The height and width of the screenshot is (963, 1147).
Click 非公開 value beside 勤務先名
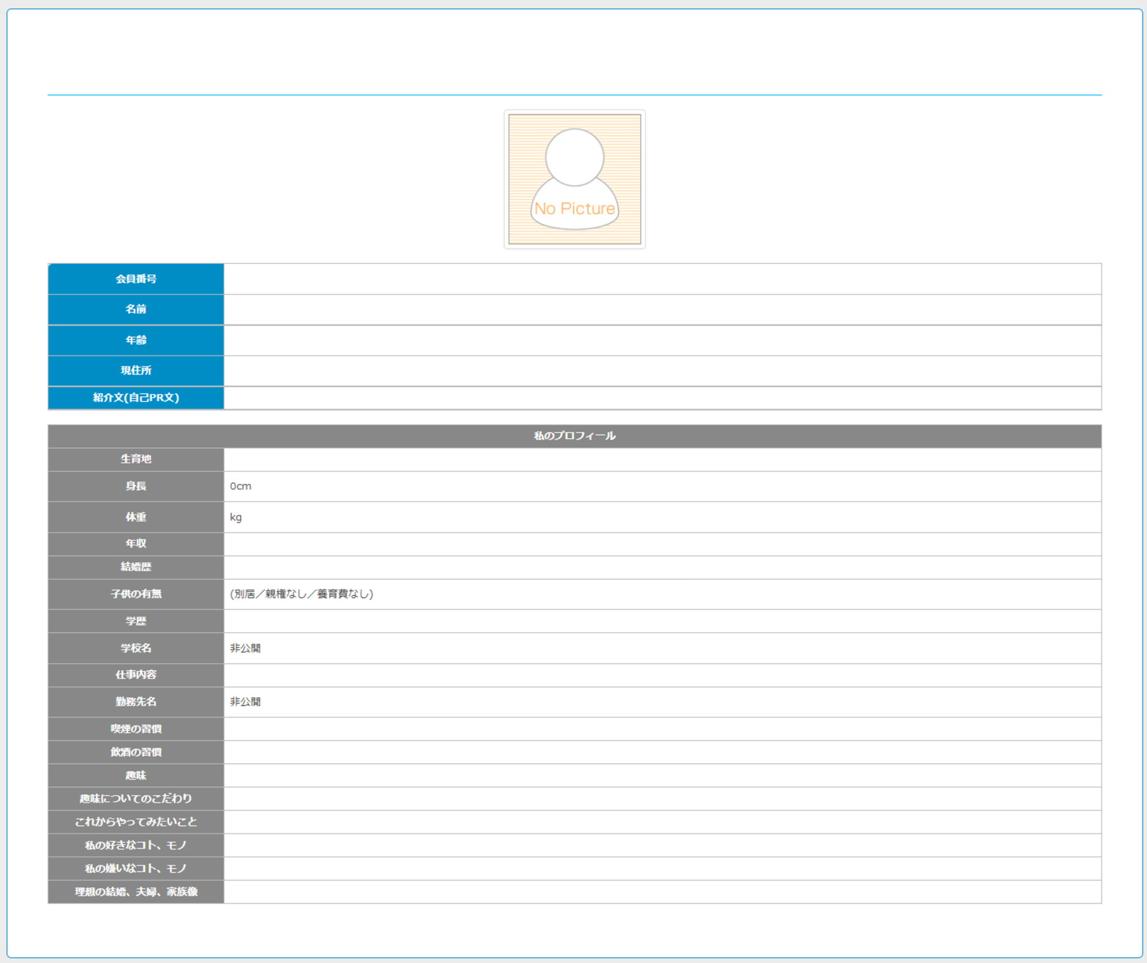[x=245, y=702]
